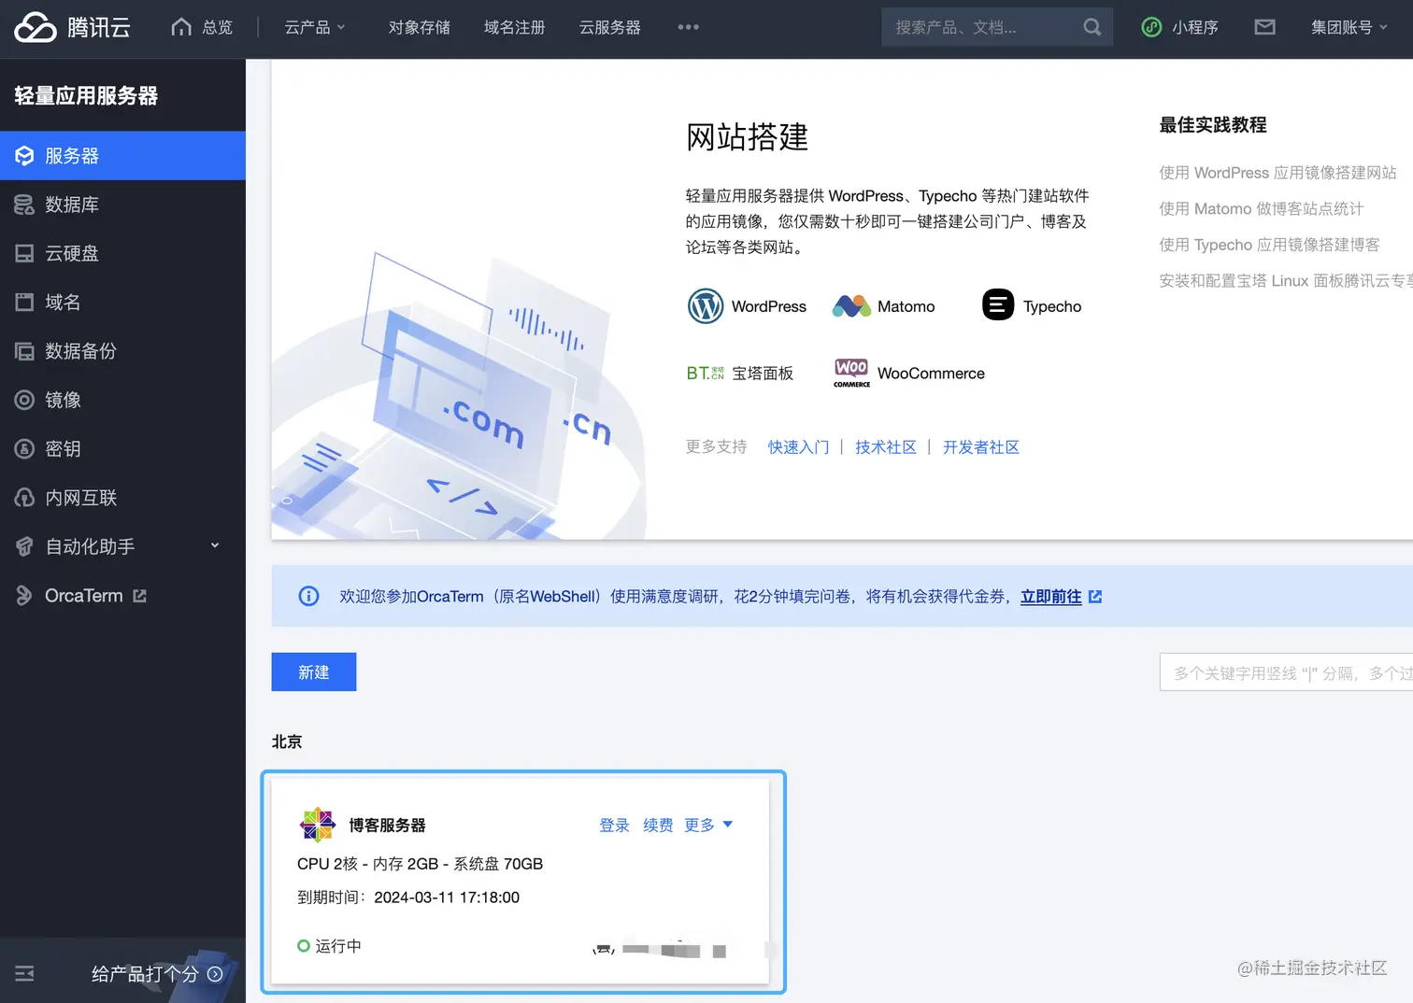Click the 到期时间 2024-03-11 17:18:00 text
This screenshot has height=1003, width=1413.
pos(408,897)
